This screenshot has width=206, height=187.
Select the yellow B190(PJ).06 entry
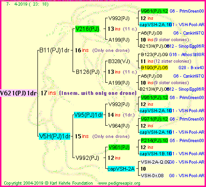click(x=154, y=68)
